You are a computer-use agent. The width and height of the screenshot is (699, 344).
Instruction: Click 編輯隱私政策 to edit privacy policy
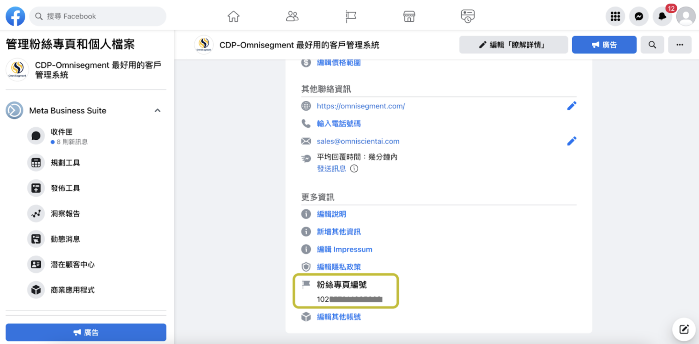(339, 266)
